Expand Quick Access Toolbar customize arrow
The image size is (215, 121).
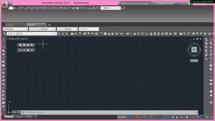[x=10, y=3]
